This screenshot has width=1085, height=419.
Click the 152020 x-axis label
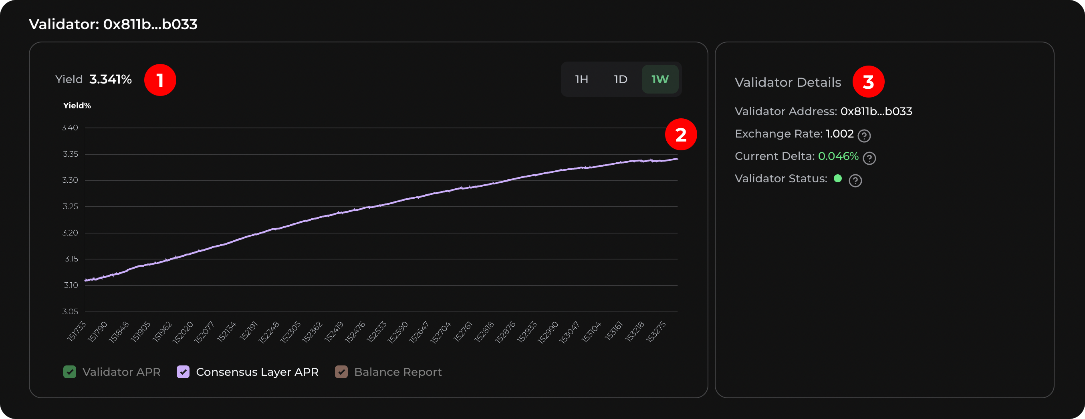[x=183, y=332]
